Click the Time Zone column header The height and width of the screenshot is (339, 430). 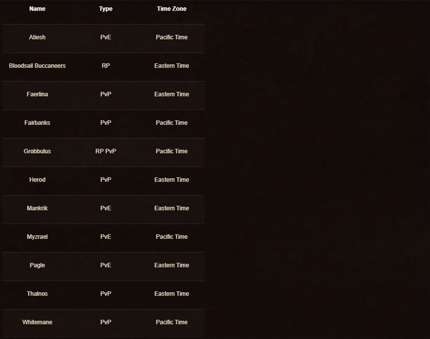coord(172,9)
